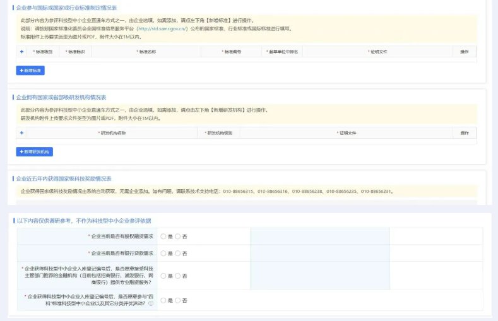
Task: Click plus icon in standards table header
Action: point(21,52)
